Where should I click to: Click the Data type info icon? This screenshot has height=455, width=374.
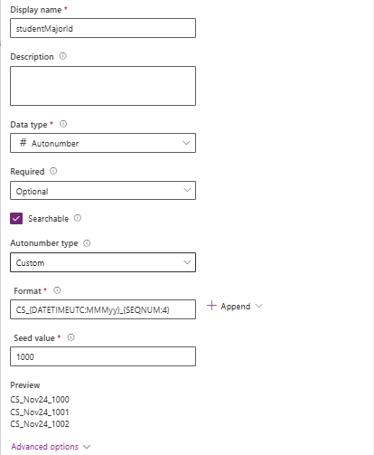(63, 124)
